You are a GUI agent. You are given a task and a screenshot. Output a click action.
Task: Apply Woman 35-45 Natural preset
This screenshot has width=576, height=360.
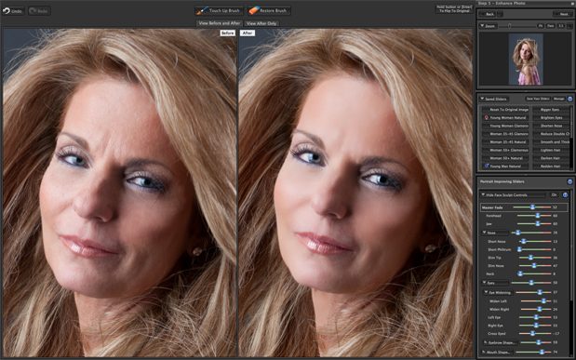coord(505,141)
